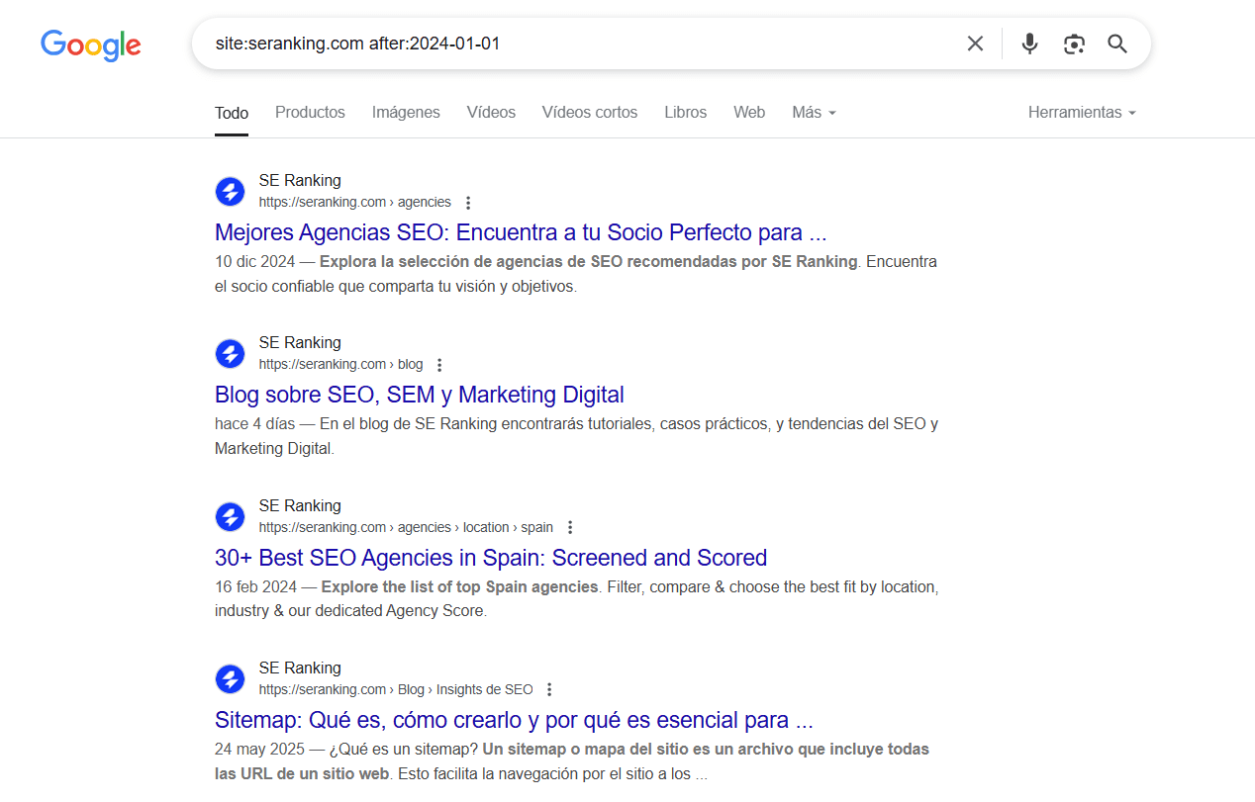Click URL text https://seranking.com › agencies

click(x=354, y=202)
